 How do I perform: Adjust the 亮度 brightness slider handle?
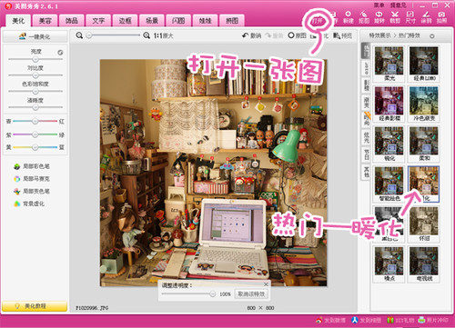coord(35,59)
